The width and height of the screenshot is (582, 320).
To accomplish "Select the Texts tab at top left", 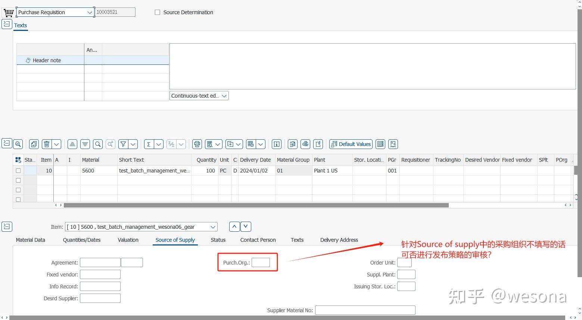I will [x=21, y=25].
